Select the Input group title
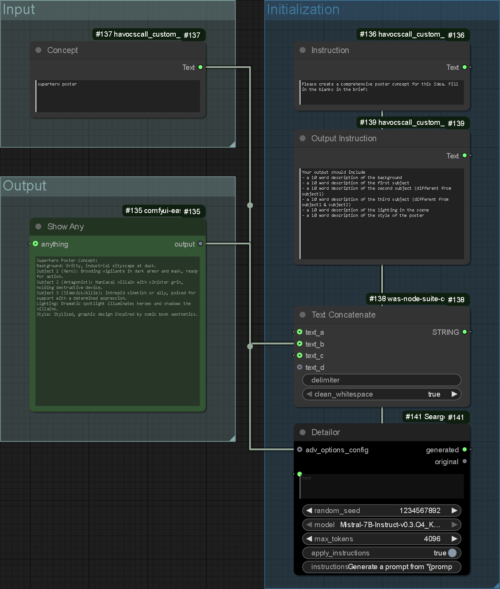This screenshot has height=589, width=500. [x=19, y=9]
